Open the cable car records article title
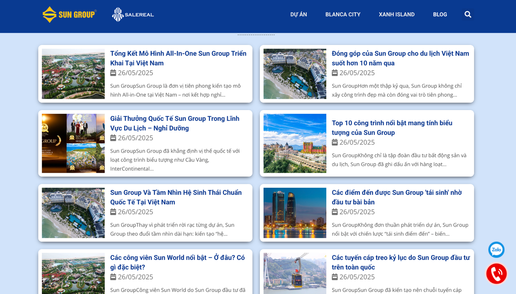 [401, 262]
